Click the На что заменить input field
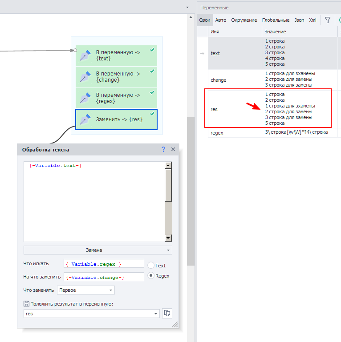 point(104,277)
